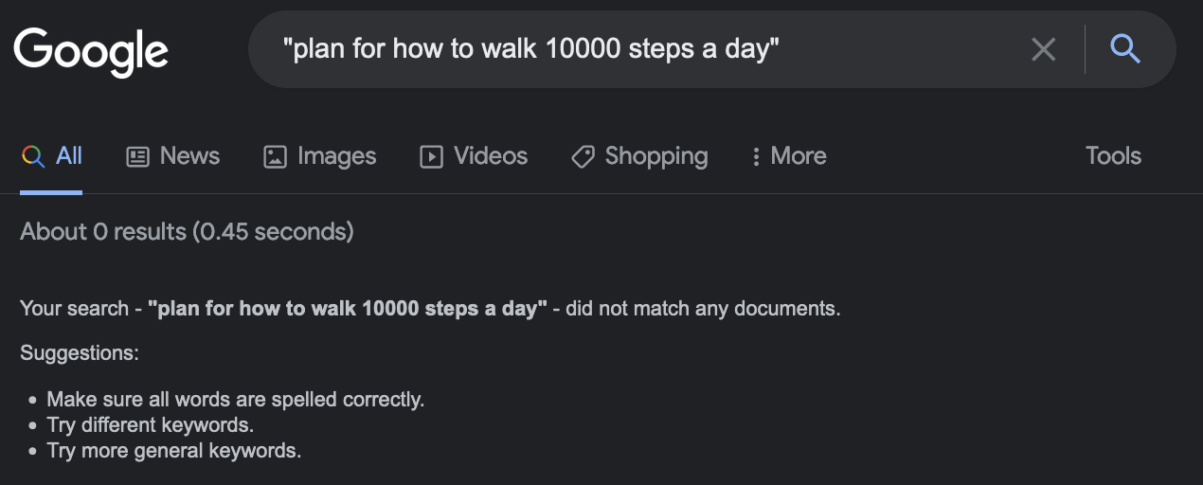
Task: Click the three-dot icon beside More
Action: (756, 156)
